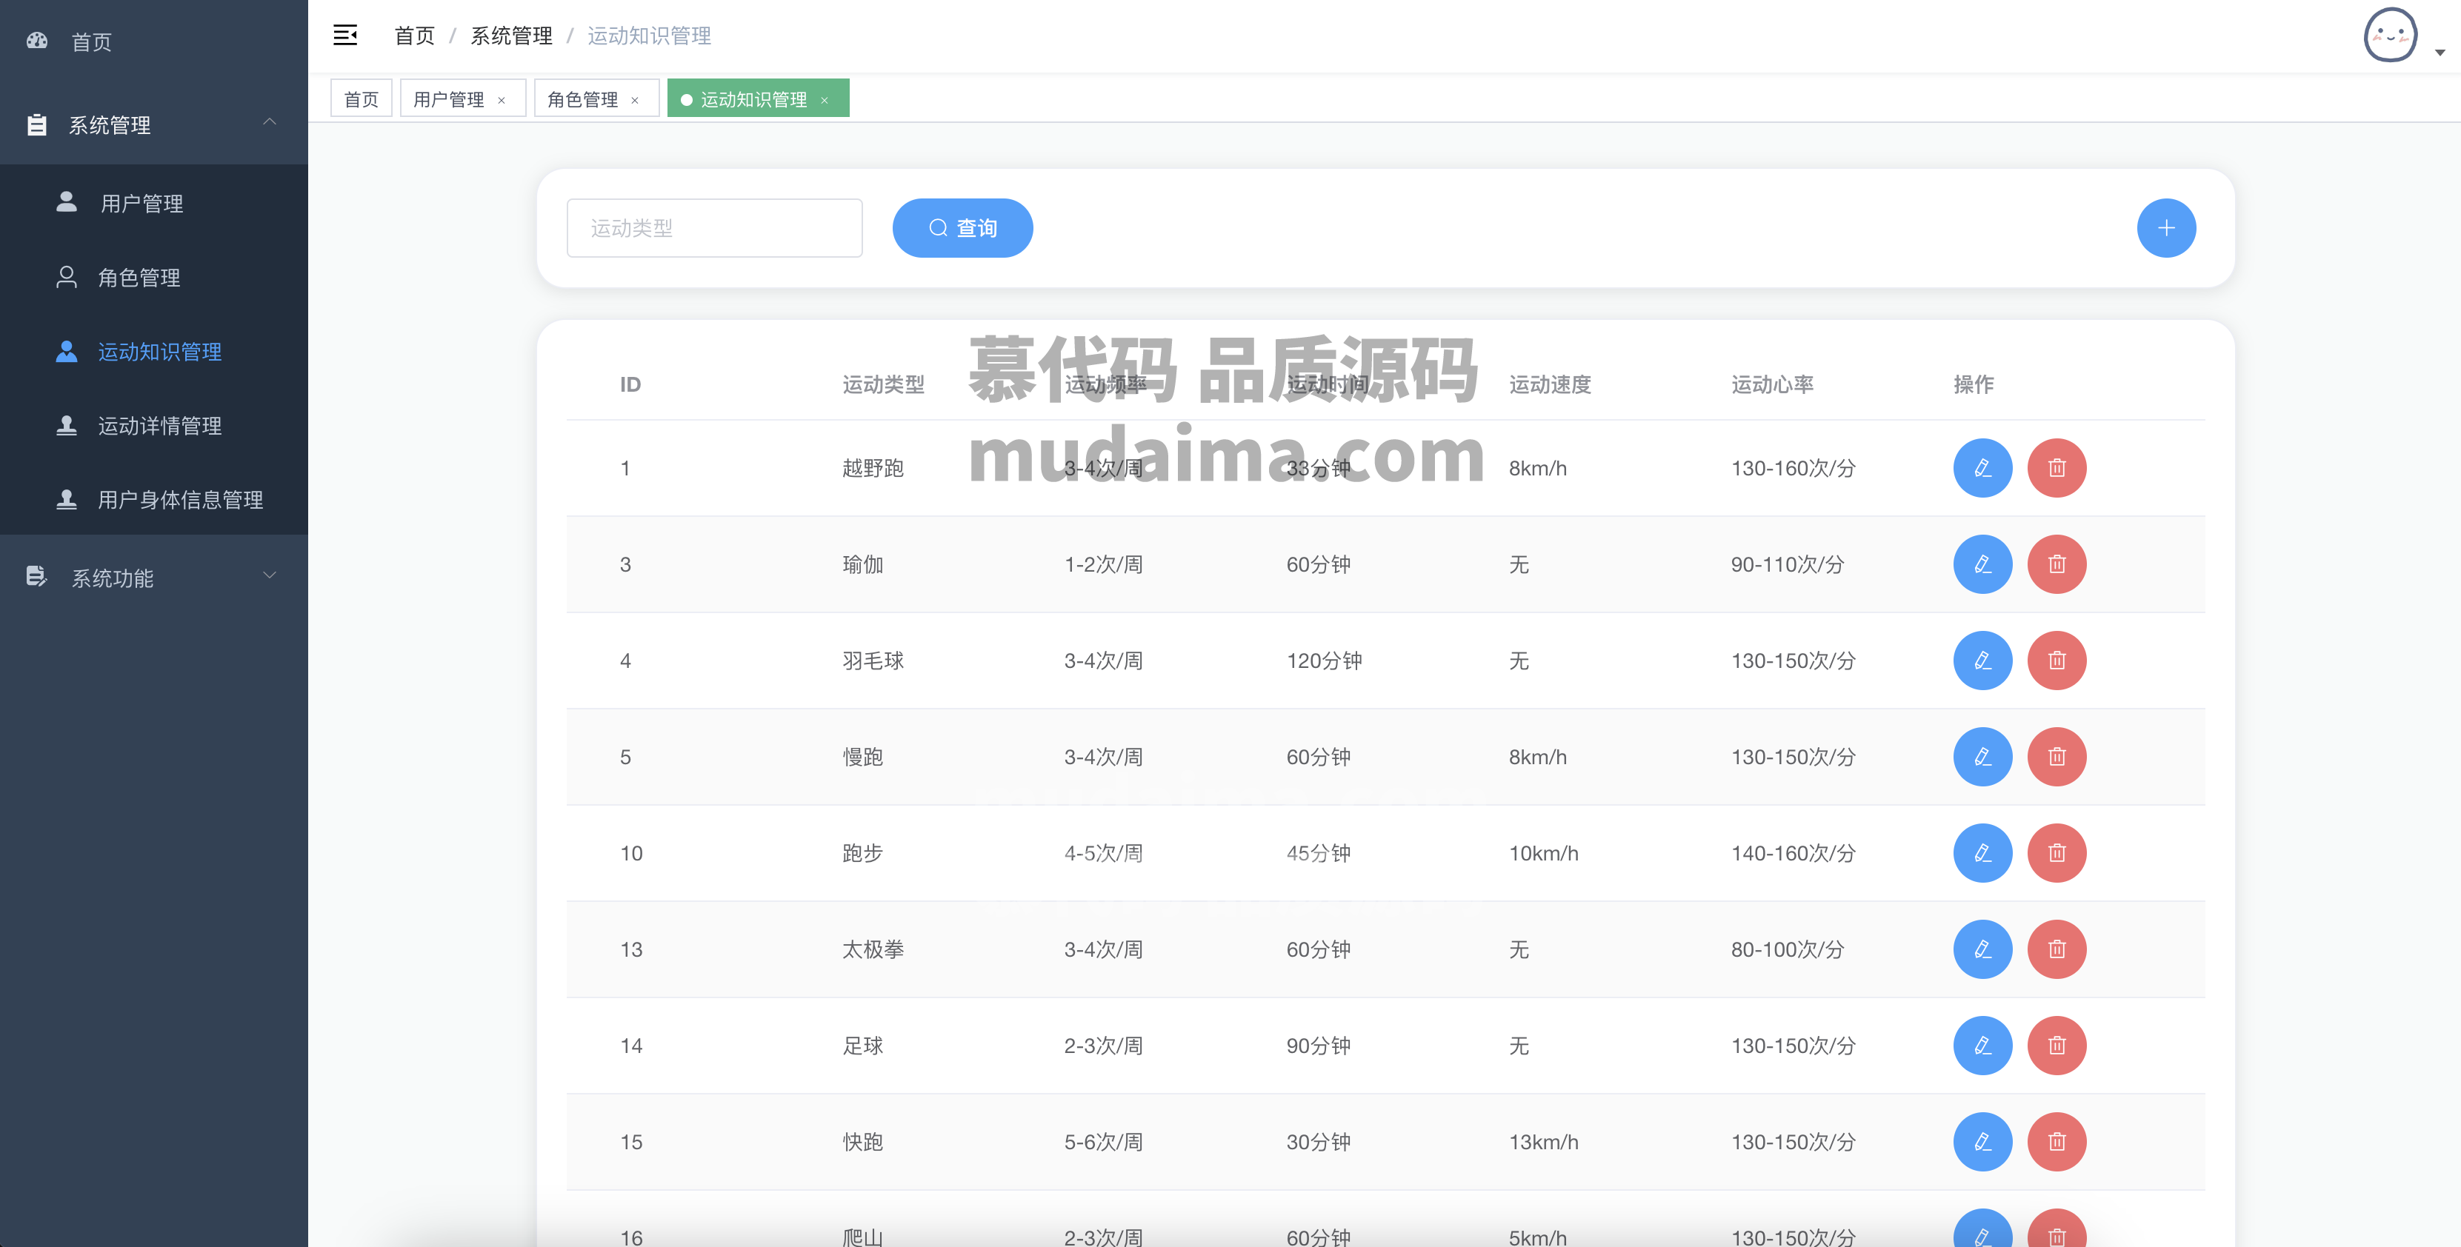The height and width of the screenshot is (1247, 2461).
Task: Click 系统管理 in the breadcrumb
Action: [x=511, y=36]
